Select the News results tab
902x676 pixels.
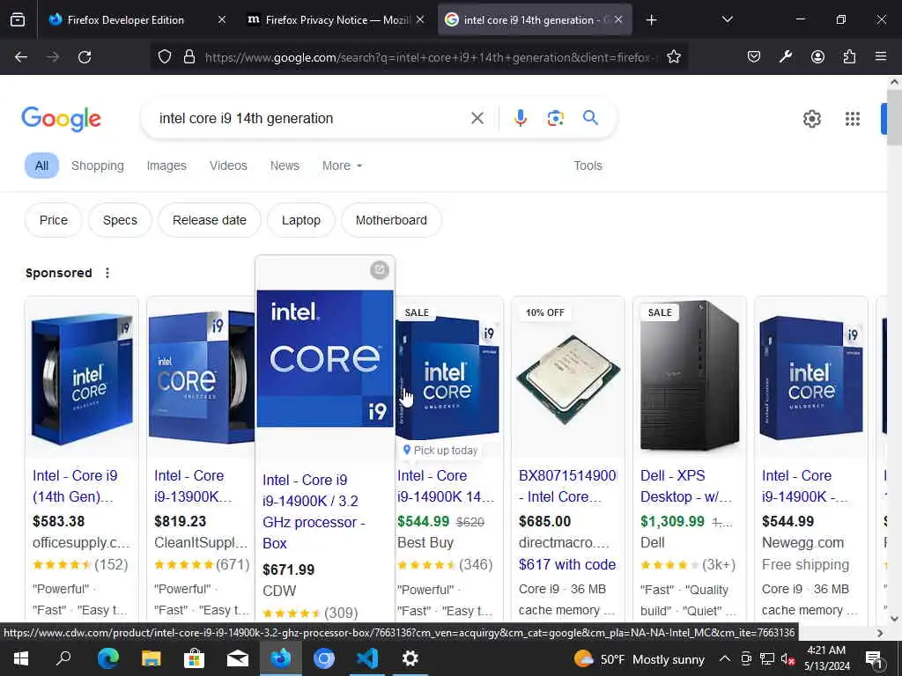pos(285,165)
